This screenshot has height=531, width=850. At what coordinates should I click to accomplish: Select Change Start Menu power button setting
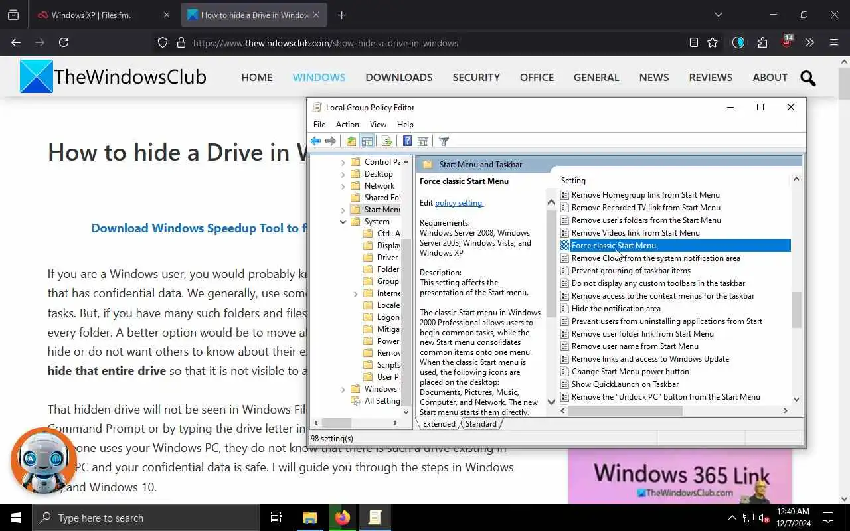click(x=630, y=372)
